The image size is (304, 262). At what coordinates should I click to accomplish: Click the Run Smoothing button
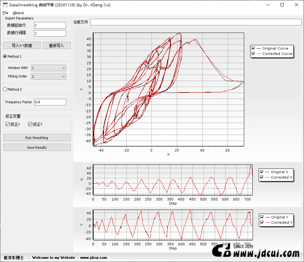click(37, 138)
